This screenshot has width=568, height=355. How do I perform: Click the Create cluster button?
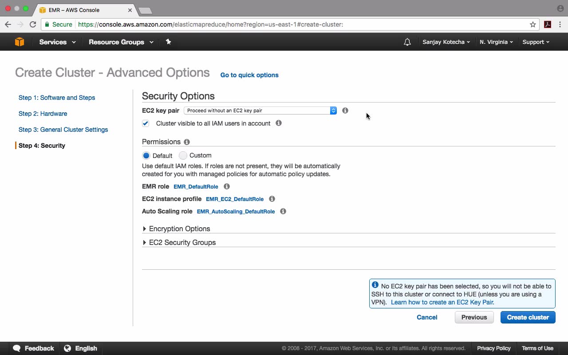pos(528,317)
